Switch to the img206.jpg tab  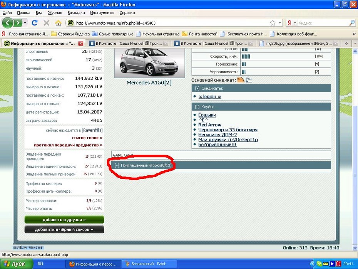point(298,43)
